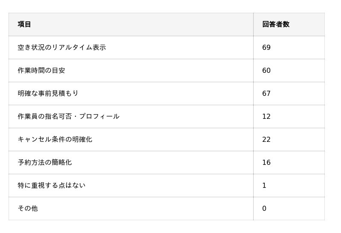Select the 作業時間の目安 cell

(41, 70)
